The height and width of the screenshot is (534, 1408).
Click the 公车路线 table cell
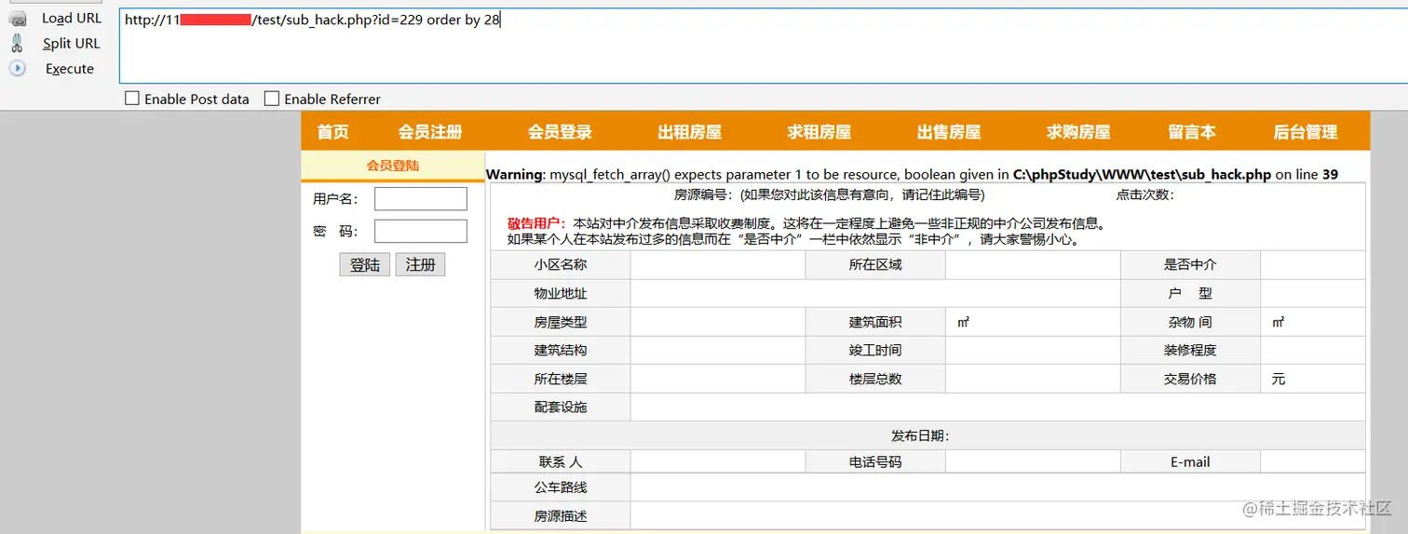(561, 487)
